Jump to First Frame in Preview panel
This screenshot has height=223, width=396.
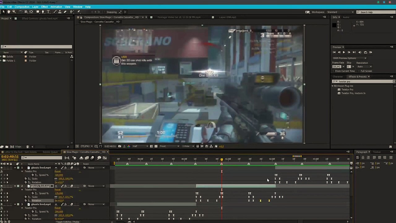[334, 52]
